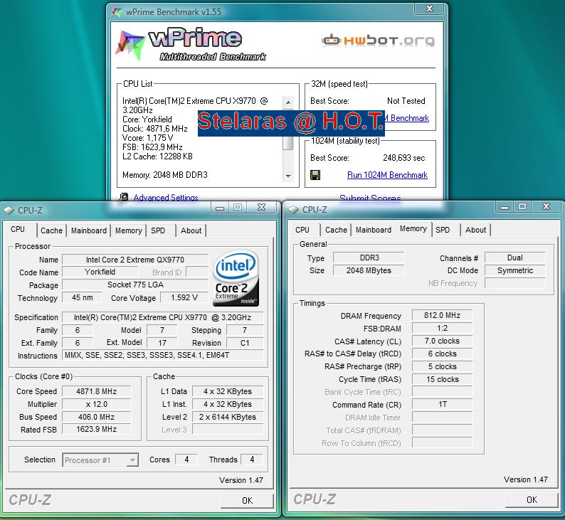The width and height of the screenshot is (565, 520).
Task: Click the Instructions field listing MMX, SSE
Action: 163,355
